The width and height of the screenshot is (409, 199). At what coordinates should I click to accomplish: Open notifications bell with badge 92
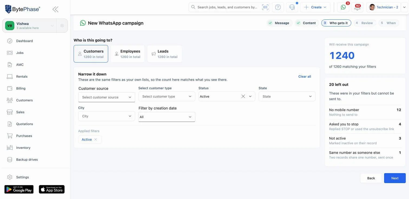coord(357,7)
